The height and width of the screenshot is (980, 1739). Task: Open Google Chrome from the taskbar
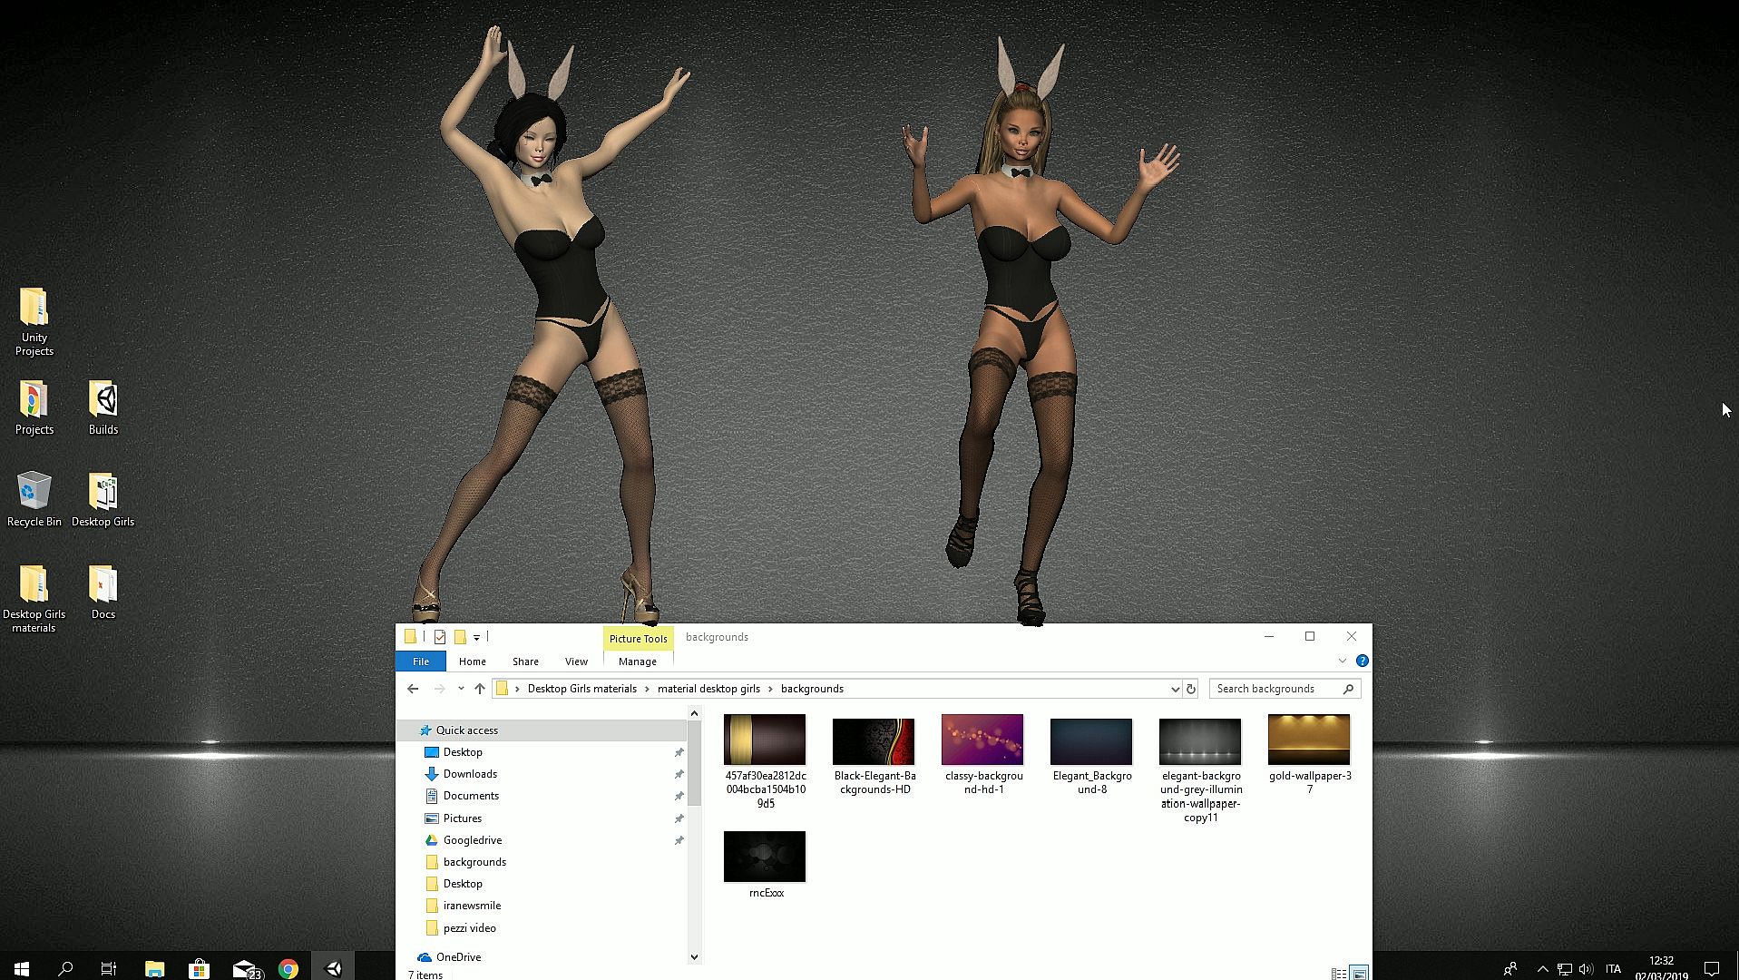pos(288,969)
